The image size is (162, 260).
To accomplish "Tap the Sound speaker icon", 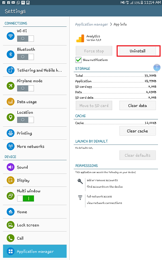I will (11, 167).
